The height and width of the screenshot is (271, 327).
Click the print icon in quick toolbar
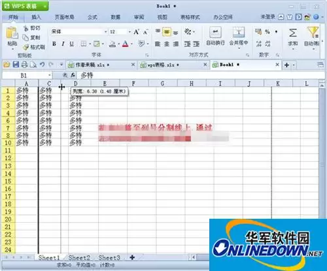point(24,65)
